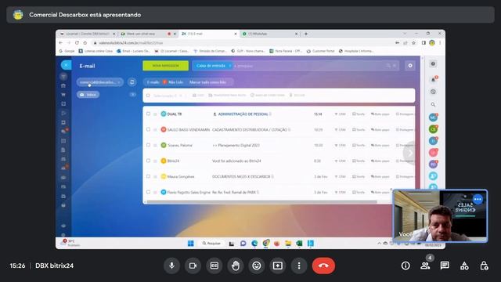Tick the Bitrix24 email checkbox

point(148,161)
